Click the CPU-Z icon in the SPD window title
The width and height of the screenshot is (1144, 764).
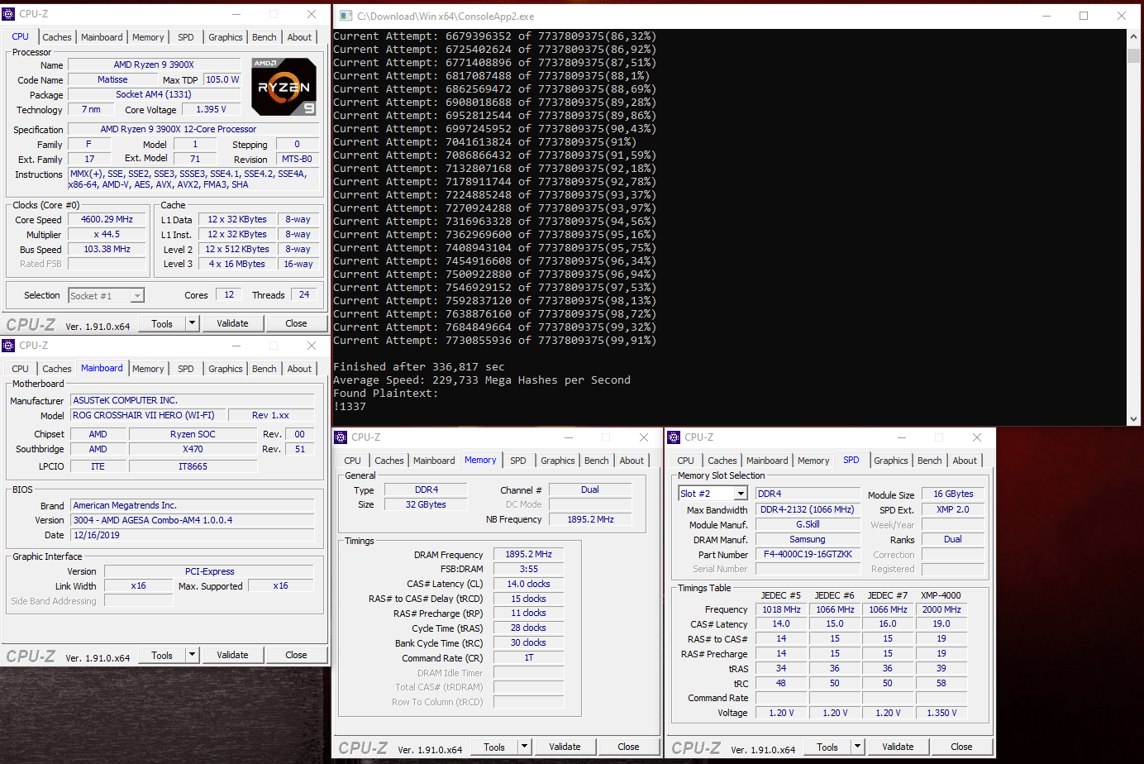tap(674, 437)
